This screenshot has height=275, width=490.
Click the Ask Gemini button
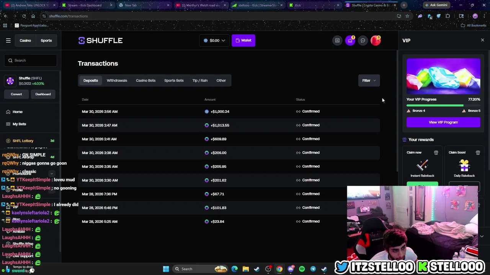(x=436, y=5)
